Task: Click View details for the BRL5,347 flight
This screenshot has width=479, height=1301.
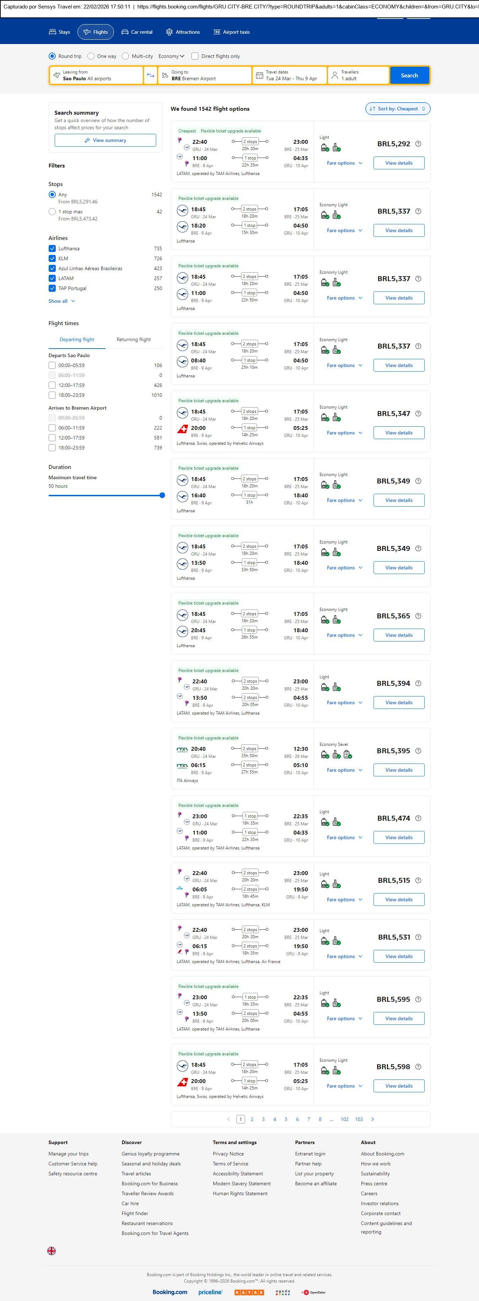Action: (x=399, y=433)
